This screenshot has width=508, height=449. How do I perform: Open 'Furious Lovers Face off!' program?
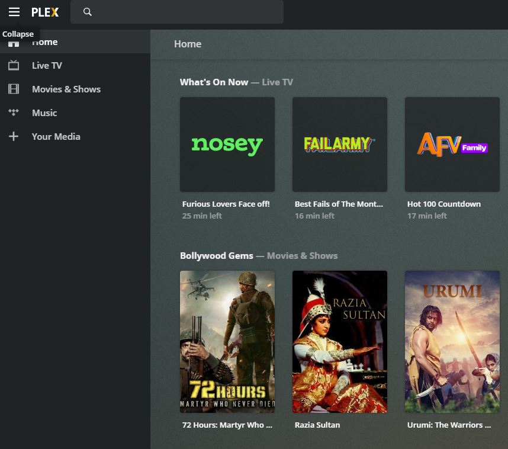click(226, 204)
